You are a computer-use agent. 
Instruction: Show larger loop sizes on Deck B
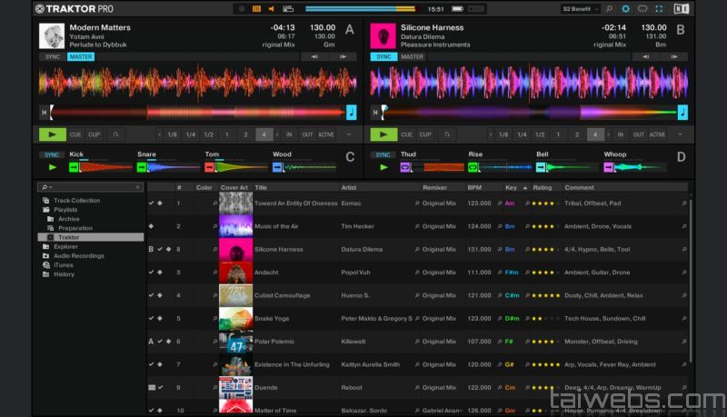click(608, 134)
